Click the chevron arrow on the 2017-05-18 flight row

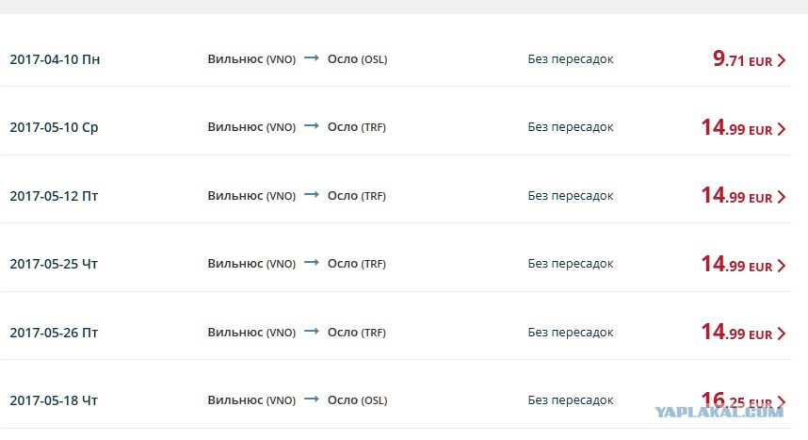click(x=782, y=401)
